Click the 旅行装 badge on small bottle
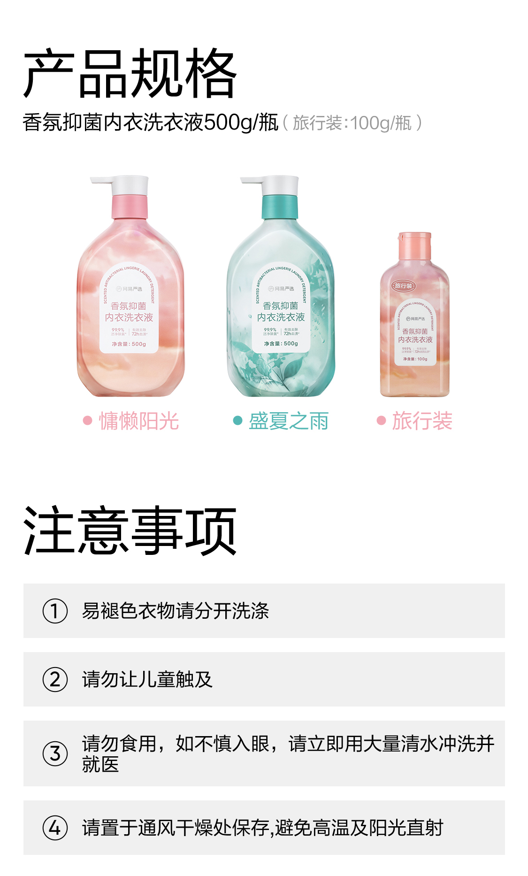This screenshot has height=876, width=528. (403, 285)
